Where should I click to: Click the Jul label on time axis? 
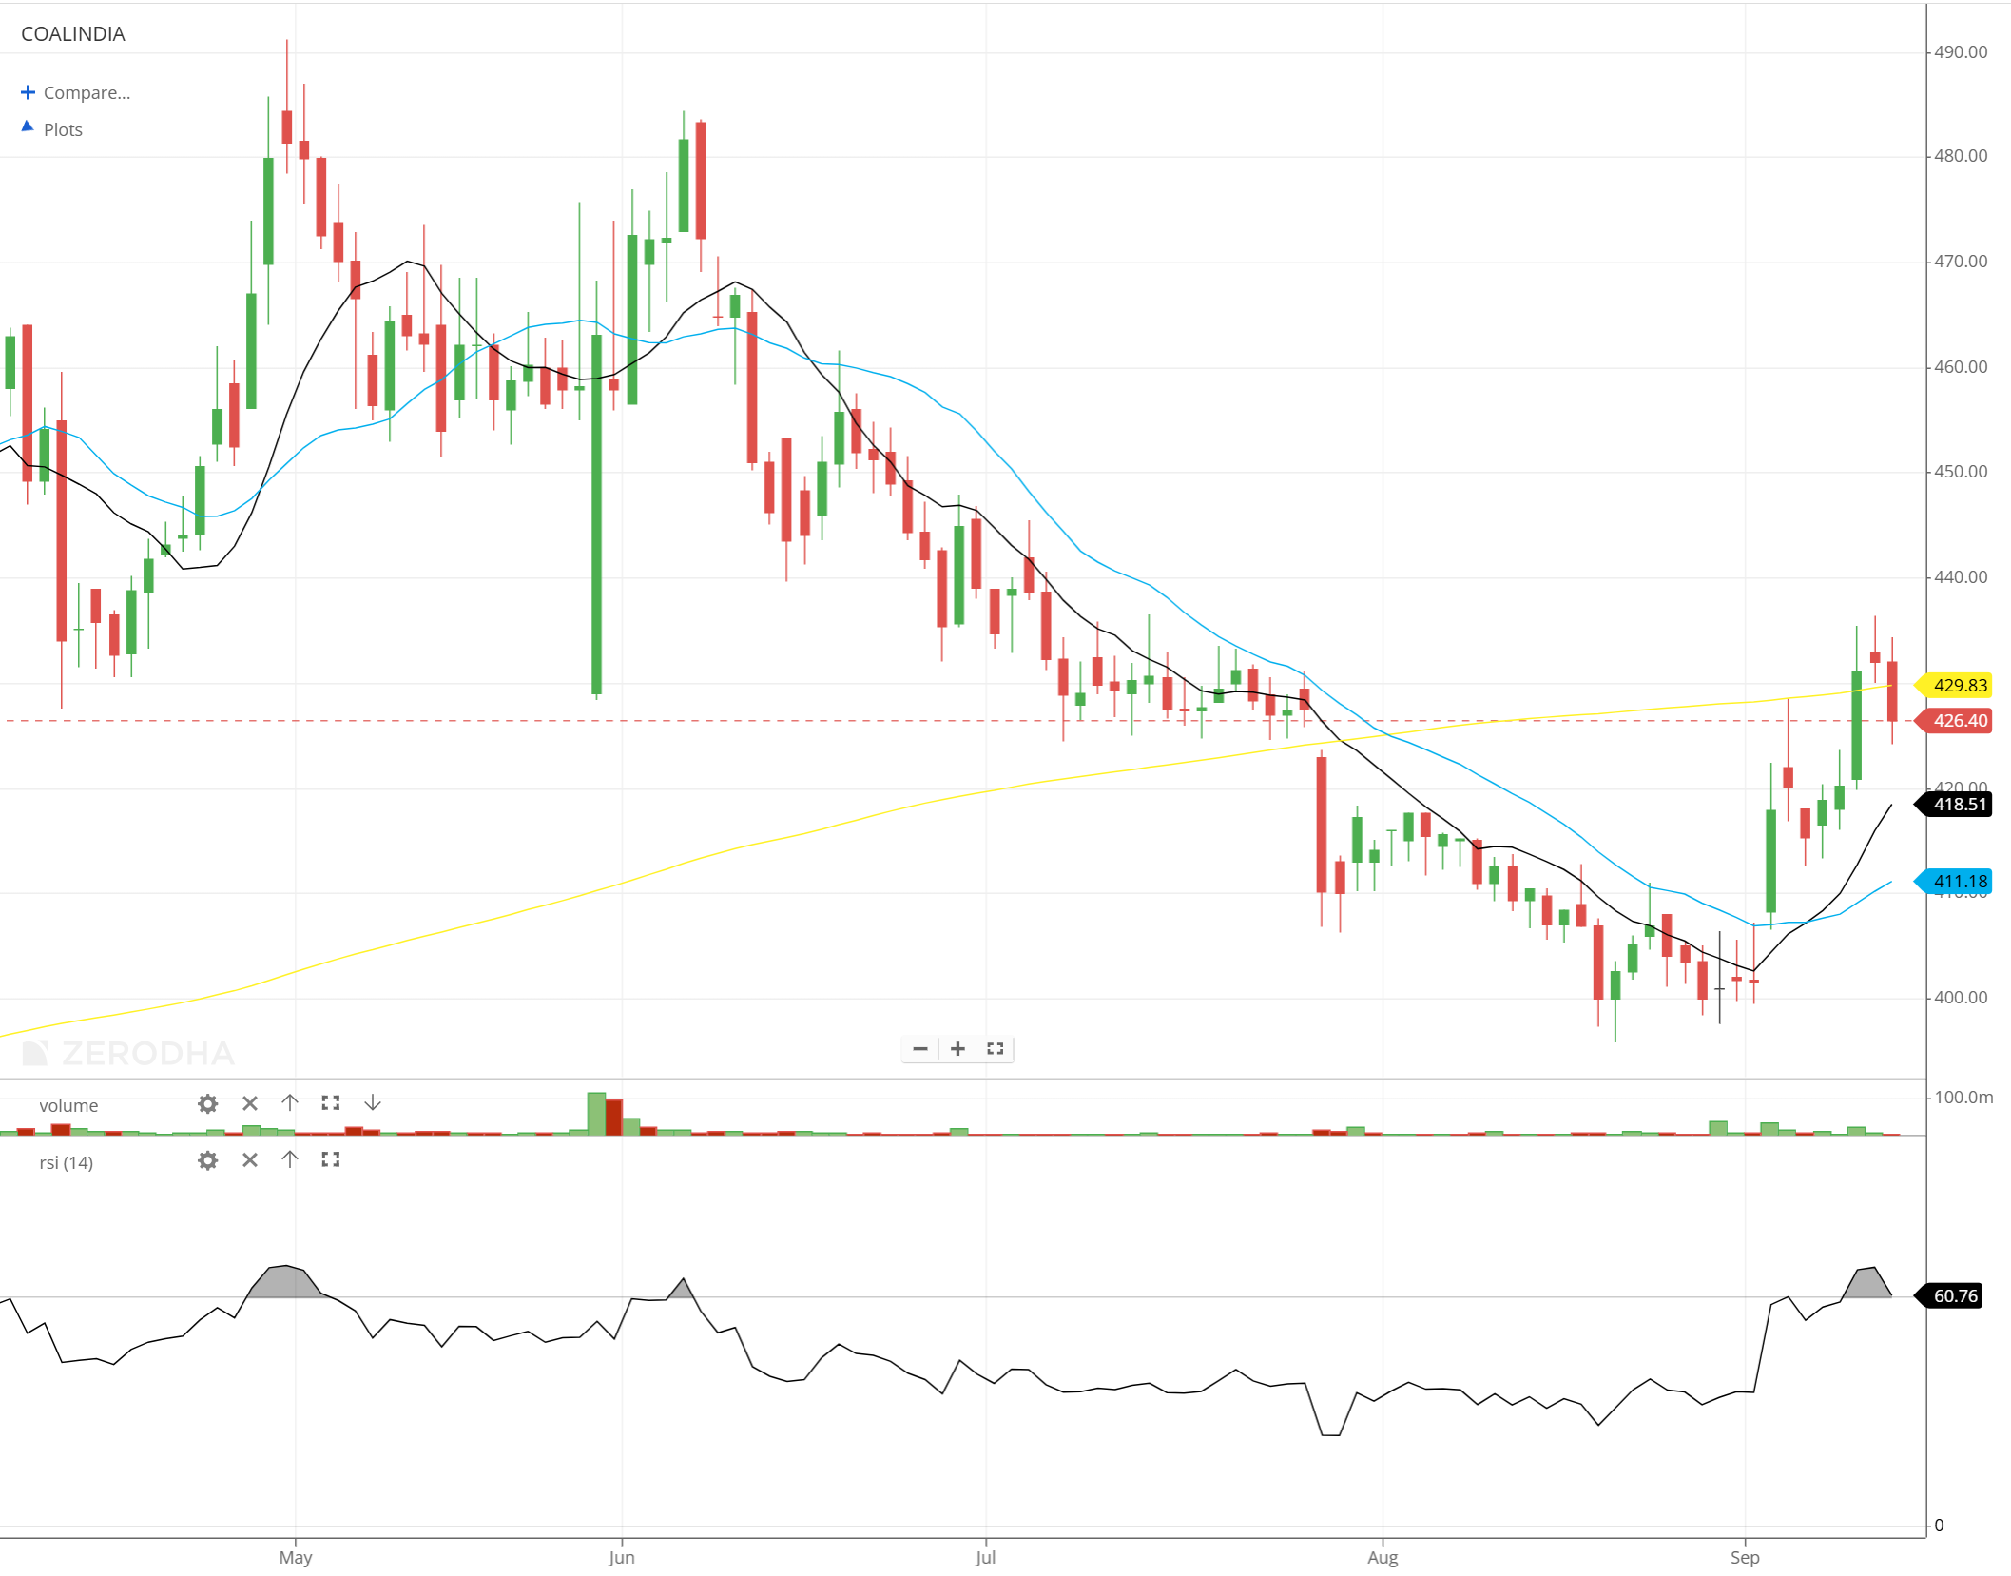(985, 1557)
